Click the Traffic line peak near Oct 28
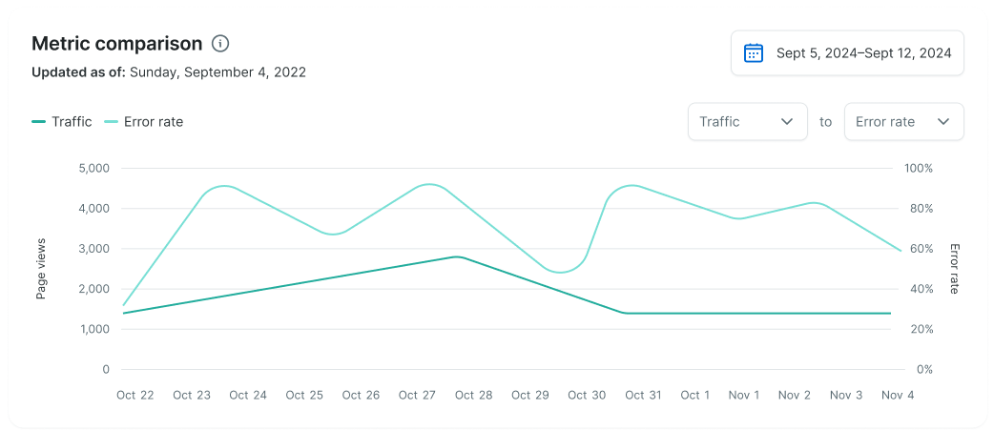994x430 pixels. pyautogui.click(x=458, y=256)
